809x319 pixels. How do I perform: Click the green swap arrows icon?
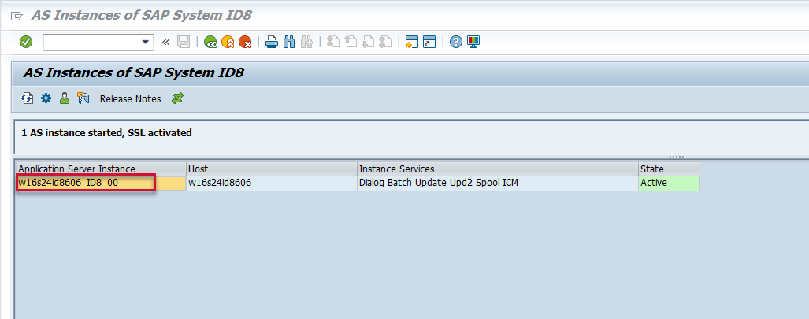point(178,98)
